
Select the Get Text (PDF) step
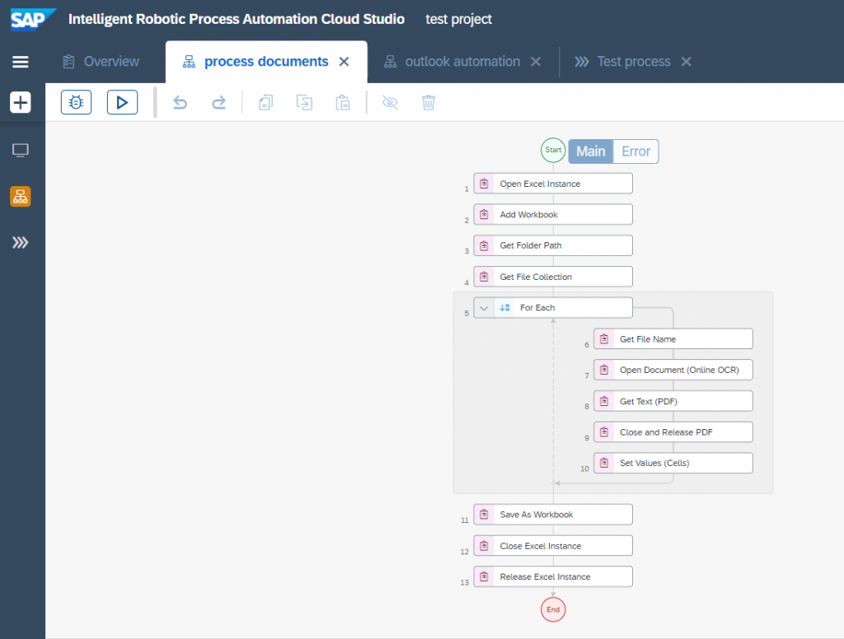673,401
